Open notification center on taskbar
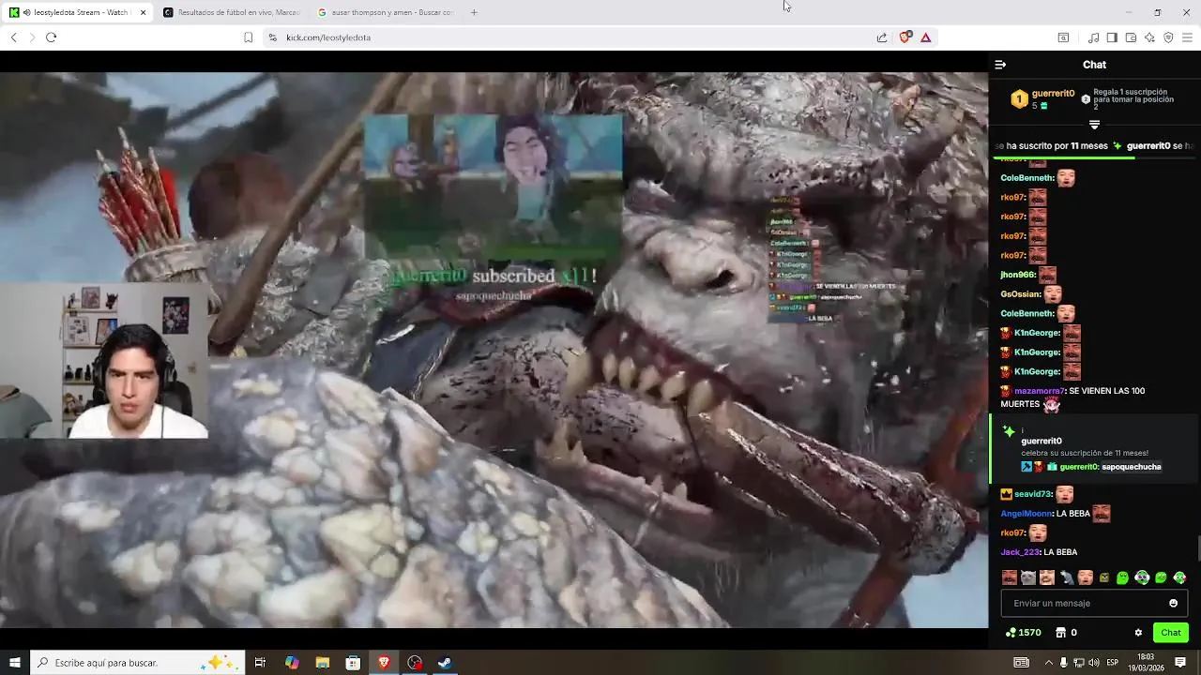Viewport: 1201px width, 675px height. tap(1180, 663)
